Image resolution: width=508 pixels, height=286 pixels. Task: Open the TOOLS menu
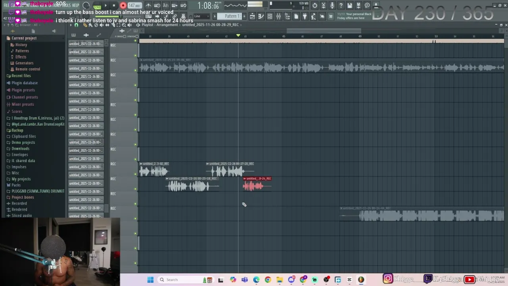[x=66, y=5]
